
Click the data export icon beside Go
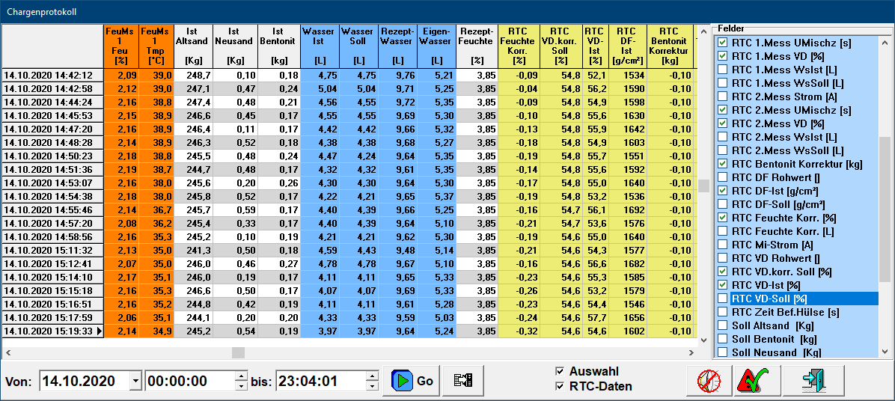point(463,381)
